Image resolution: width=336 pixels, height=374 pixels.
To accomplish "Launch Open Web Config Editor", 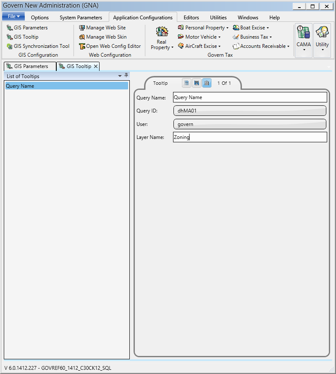I will tap(110, 46).
